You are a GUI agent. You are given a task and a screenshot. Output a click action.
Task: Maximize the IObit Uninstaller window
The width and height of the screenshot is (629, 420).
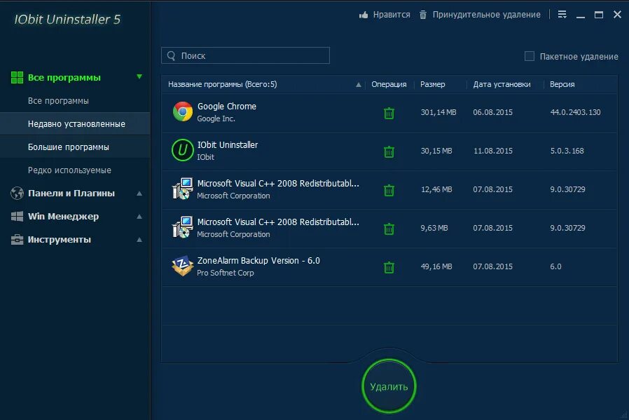pyautogui.click(x=598, y=15)
